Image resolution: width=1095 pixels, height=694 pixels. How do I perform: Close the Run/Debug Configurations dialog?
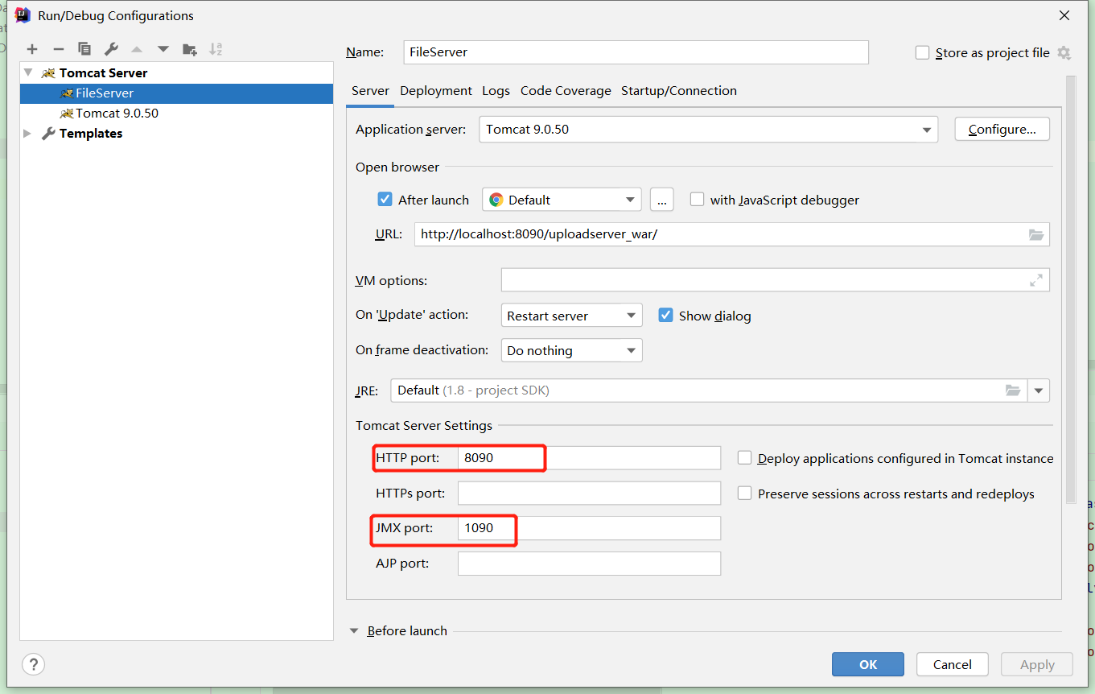(x=1064, y=15)
